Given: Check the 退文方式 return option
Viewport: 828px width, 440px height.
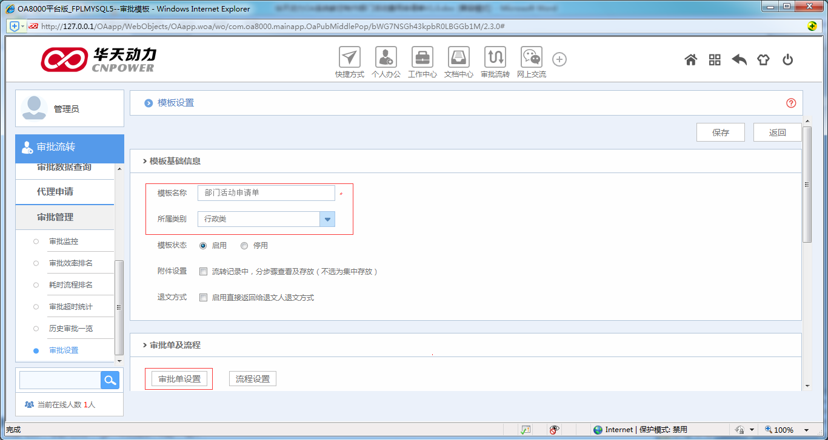Looking at the screenshot, I should pyautogui.click(x=204, y=297).
